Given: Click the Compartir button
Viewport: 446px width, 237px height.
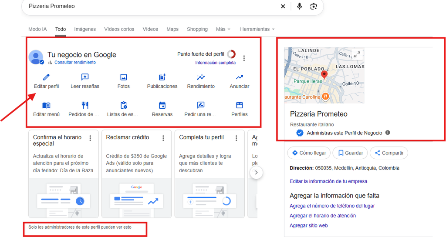Looking at the screenshot, I should coord(389,153).
